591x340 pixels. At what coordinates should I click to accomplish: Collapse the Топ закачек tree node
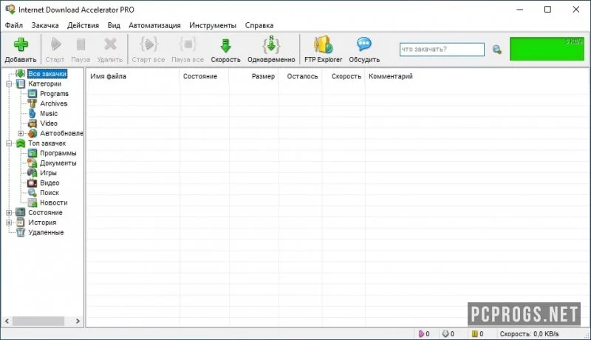click(9, 143)
